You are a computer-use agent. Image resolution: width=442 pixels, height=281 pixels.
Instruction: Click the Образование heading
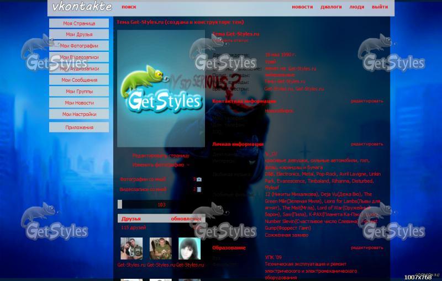tap(229, 248)
